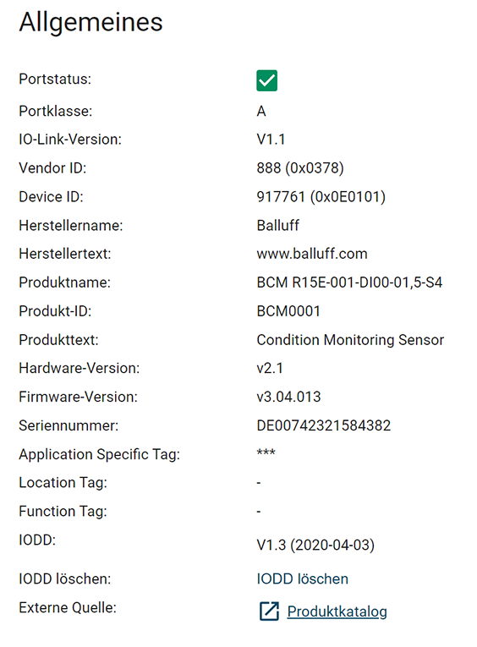Click the Condition Monitoring Sensor text

(x=350, y=340)
